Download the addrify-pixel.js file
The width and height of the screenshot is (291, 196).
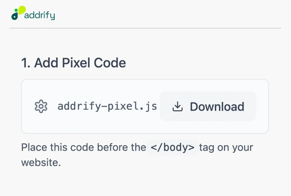208,107
